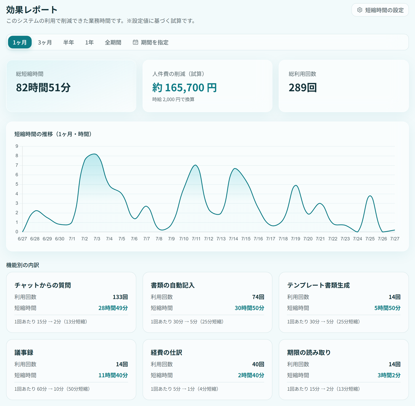415x406 pixels.
Task: Click the 1回あたり 60分 → 10分 note
Action: (x=52, y=389)
